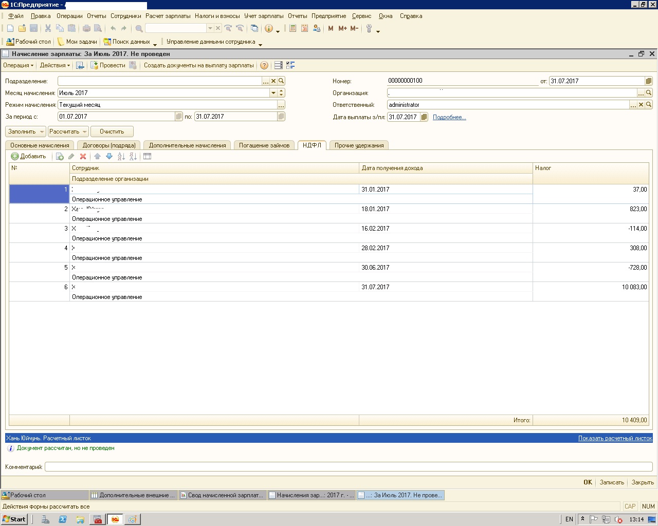Expand the Действия menu dropdown

click(x=55, y=65)
